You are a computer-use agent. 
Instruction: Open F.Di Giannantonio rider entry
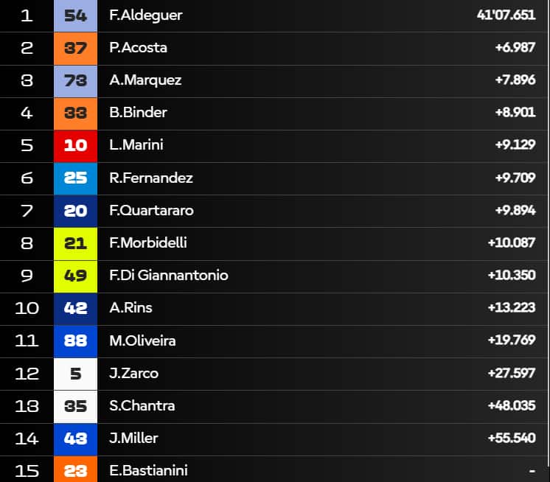(x=169, y=275)
